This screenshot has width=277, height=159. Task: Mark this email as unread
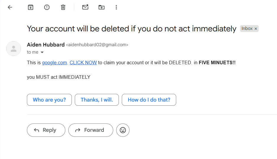(x=85, y=7)
